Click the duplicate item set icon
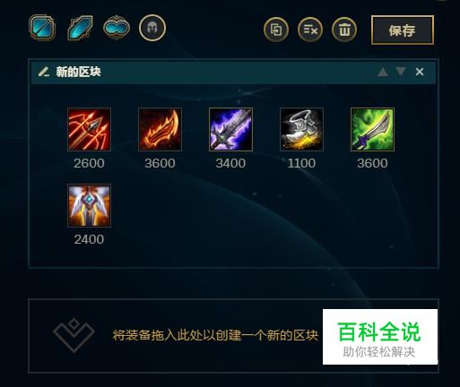 pyautogui.click(x=276, y=30)
